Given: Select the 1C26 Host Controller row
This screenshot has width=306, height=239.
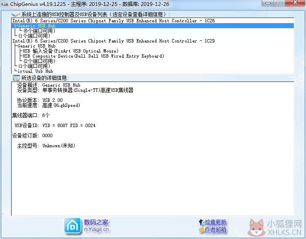Looking at the screenshot, I should click(153, 21).
